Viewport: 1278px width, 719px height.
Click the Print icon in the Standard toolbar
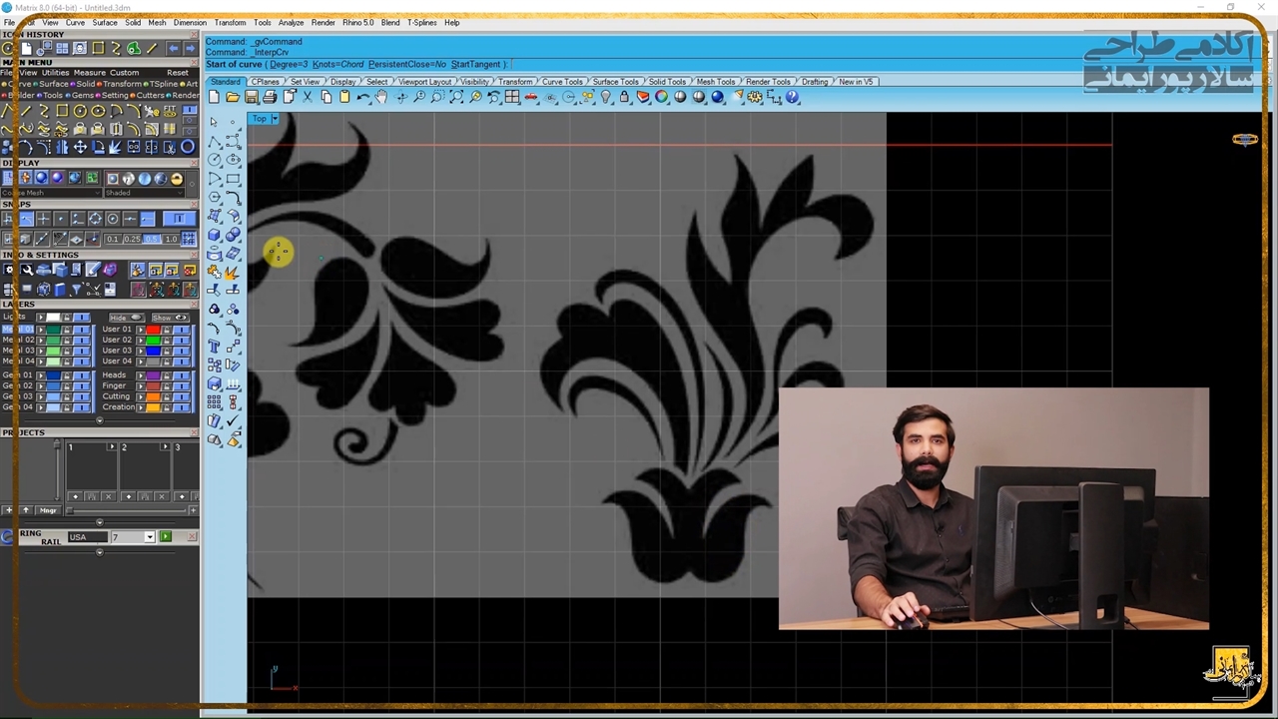click(270, 97)
